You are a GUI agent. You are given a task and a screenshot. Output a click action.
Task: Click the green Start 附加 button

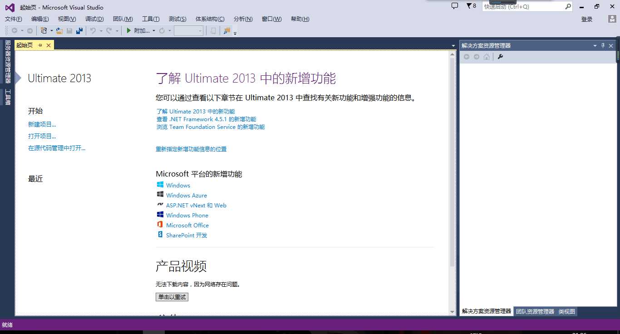click(138, 31)
